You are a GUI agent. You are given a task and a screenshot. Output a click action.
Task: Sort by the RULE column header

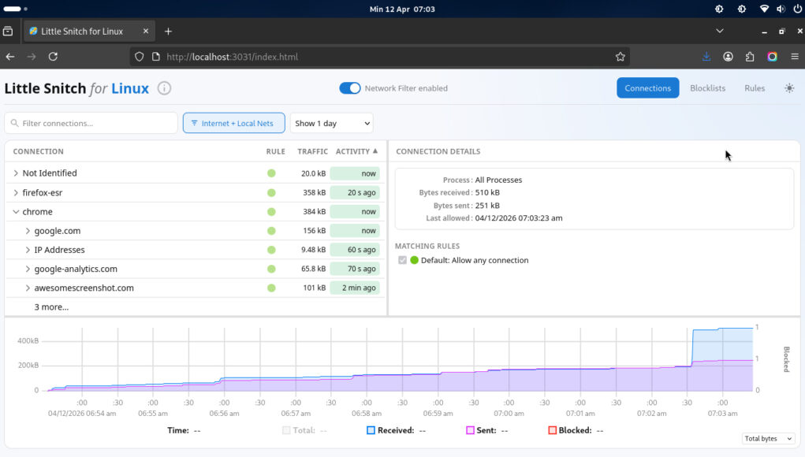(x=275, y=151)
